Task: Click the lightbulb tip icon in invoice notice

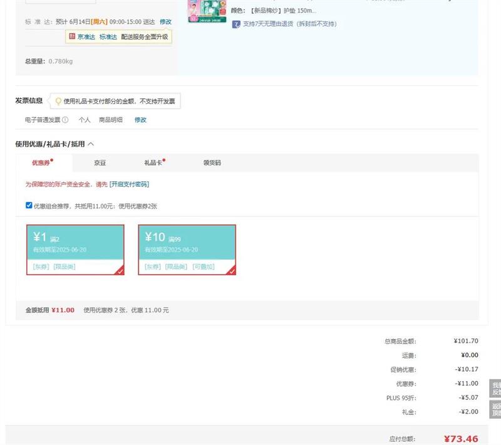Action: [x=58, y=101]
